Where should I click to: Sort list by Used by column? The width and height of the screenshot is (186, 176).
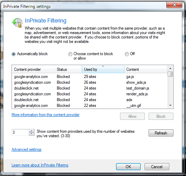103,69
